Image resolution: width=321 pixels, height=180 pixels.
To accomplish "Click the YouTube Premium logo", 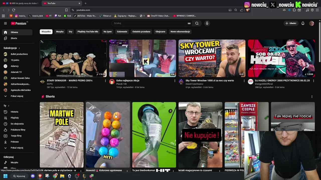I will click(x=19, y=23).
